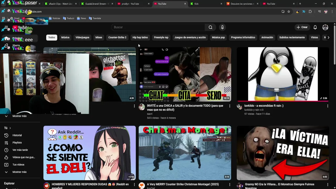336x189 pixels.
Task: Select the Freestyle rap chip
Action: (x=161, y=38)
